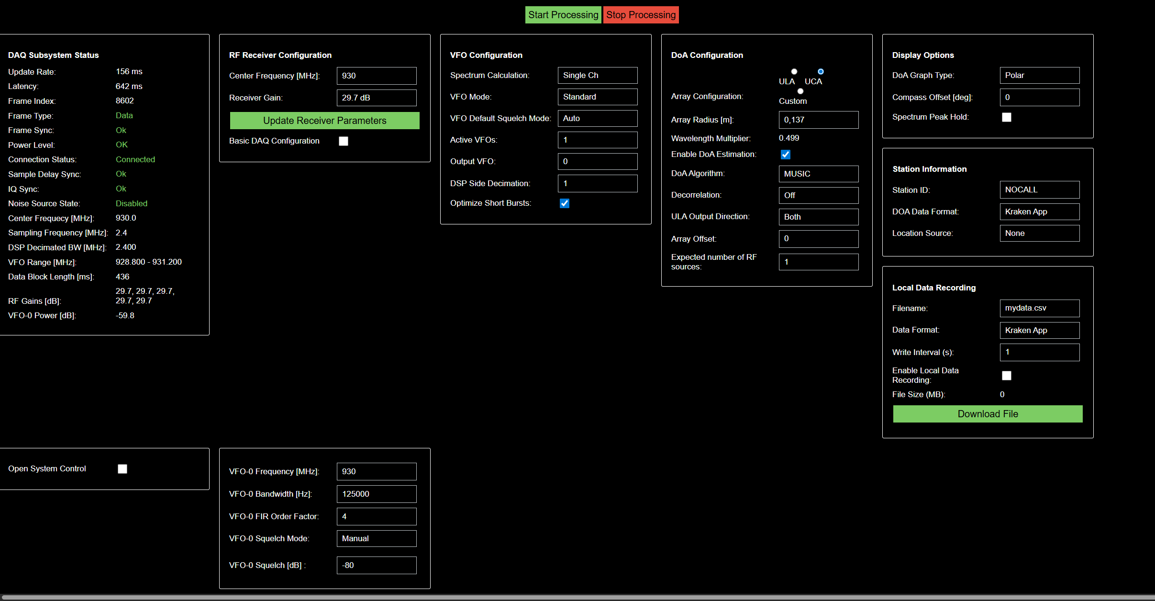Click the Center Frequency MHz input field
Screen dimensions: 1155x601
(x=376, y=76)
